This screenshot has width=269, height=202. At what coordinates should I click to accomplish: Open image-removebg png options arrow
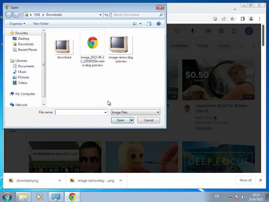(x=121, y=180)
